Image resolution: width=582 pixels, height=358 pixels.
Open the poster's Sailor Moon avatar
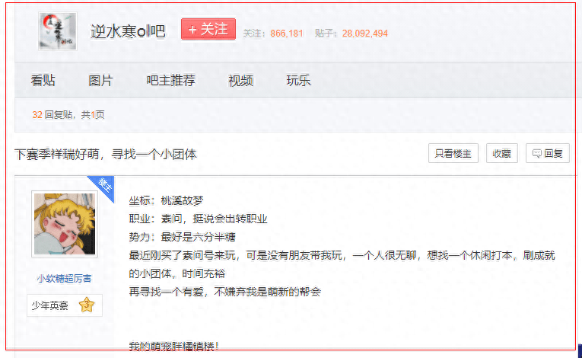click(65, 224)
